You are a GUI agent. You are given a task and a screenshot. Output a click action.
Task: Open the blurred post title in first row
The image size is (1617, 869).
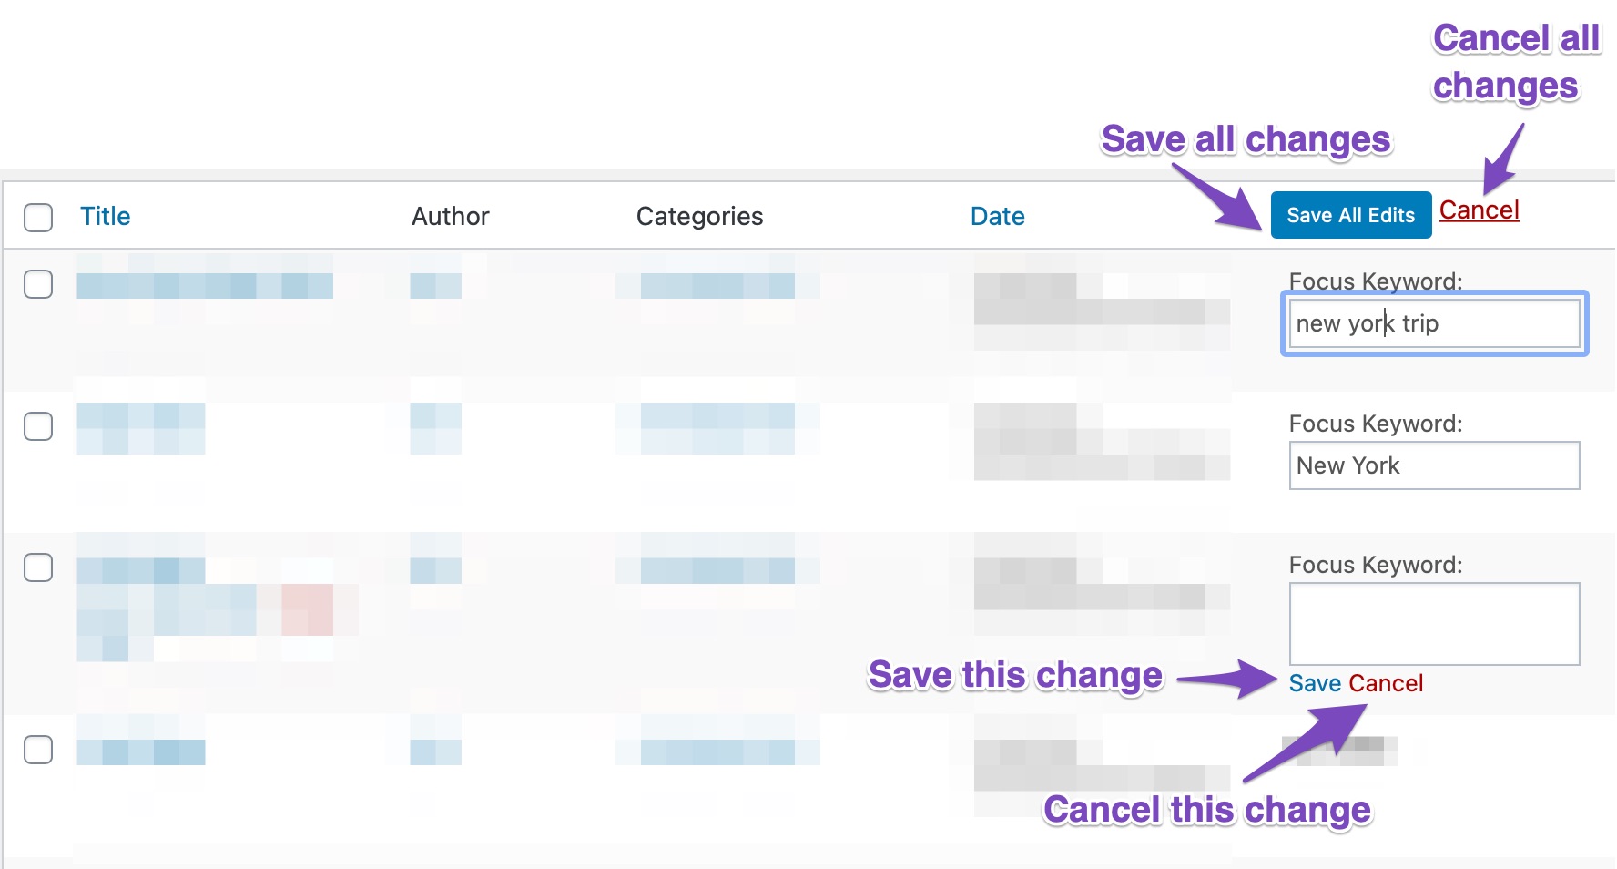tap(205, 286)
